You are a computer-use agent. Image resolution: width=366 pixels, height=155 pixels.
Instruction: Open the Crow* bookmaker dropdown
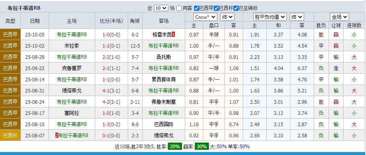[205, 17]
